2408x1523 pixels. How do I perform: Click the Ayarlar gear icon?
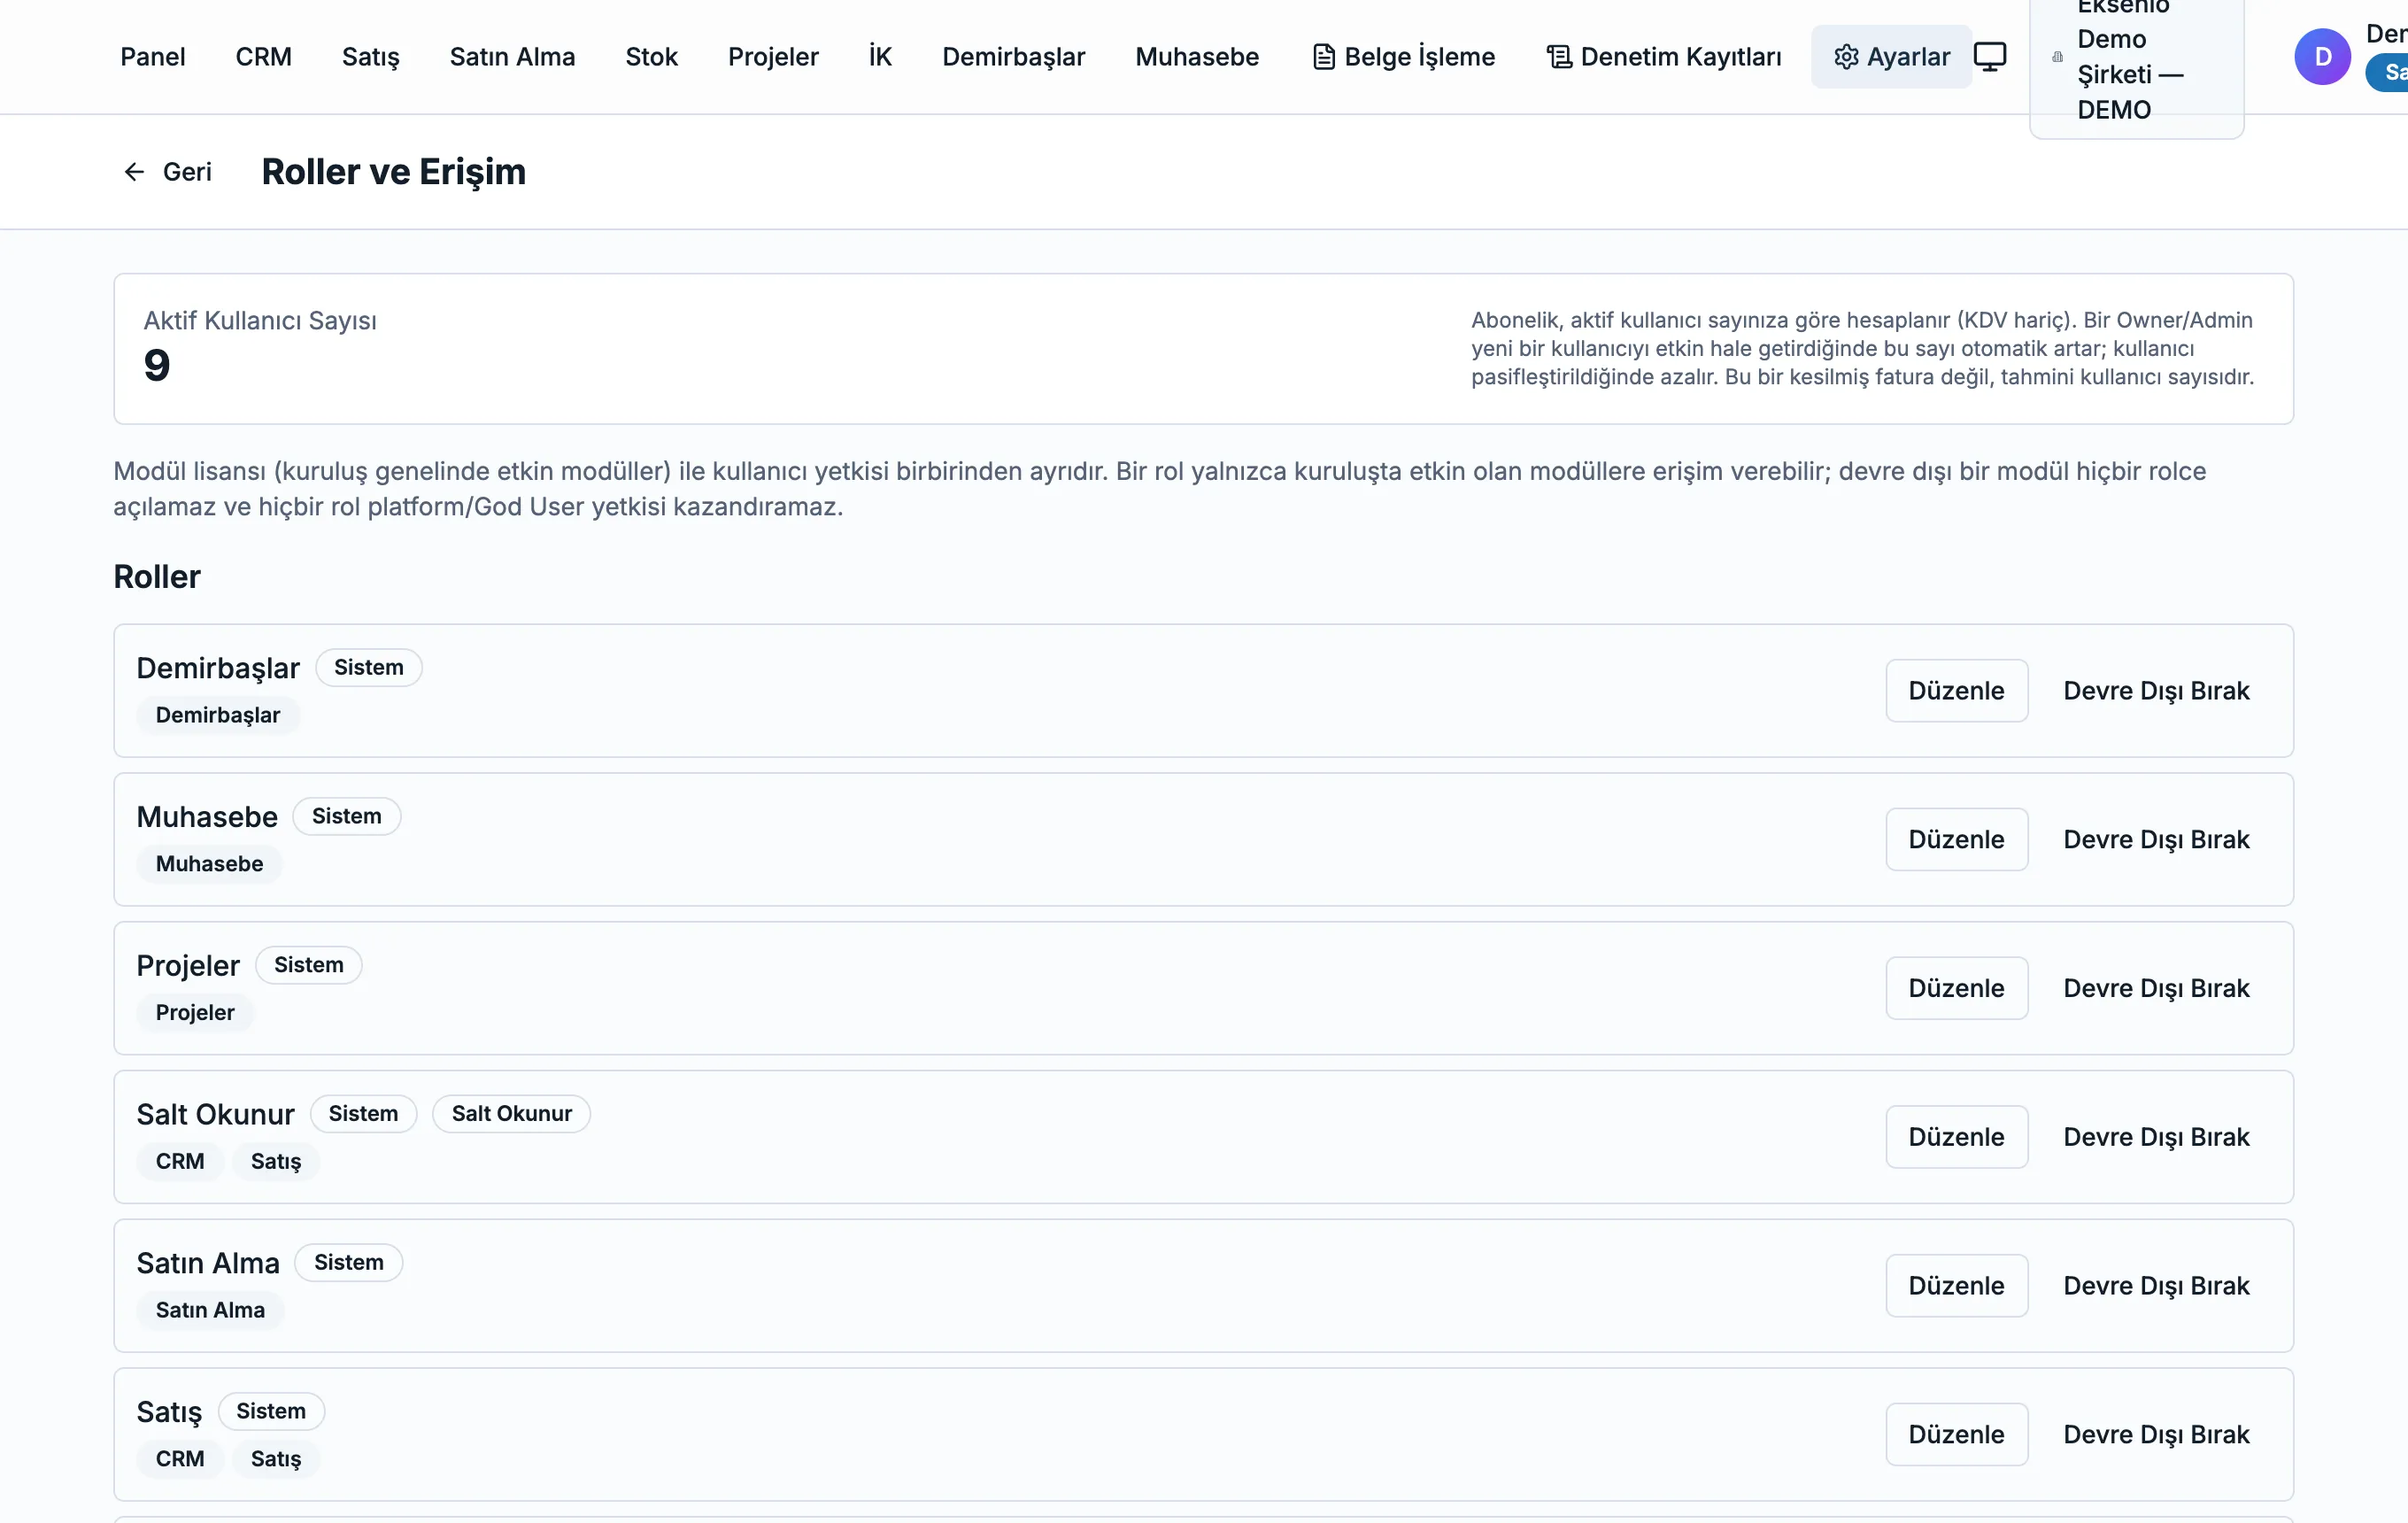(1846, 57)
